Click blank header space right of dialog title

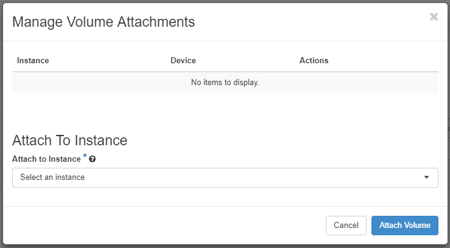click(x=304, y=22)
